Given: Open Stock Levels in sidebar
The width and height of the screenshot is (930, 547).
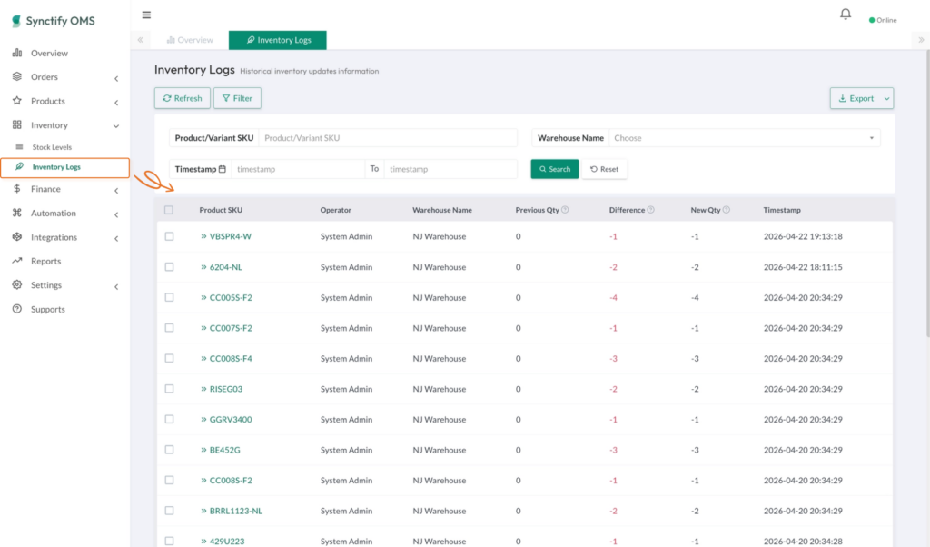Looking at the screenshot, I should [x=52, y=146].
